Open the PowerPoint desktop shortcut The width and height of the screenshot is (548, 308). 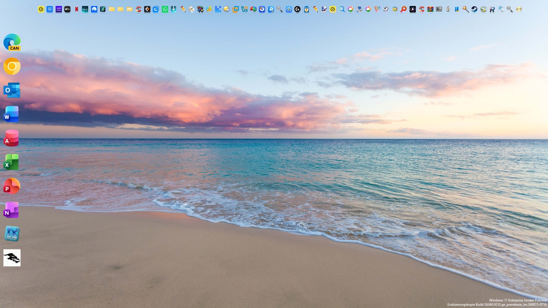click(12, 186)
